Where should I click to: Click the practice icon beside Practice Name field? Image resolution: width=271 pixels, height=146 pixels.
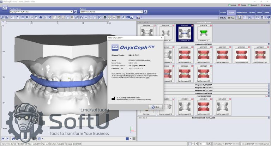click(x=76, y=12)
